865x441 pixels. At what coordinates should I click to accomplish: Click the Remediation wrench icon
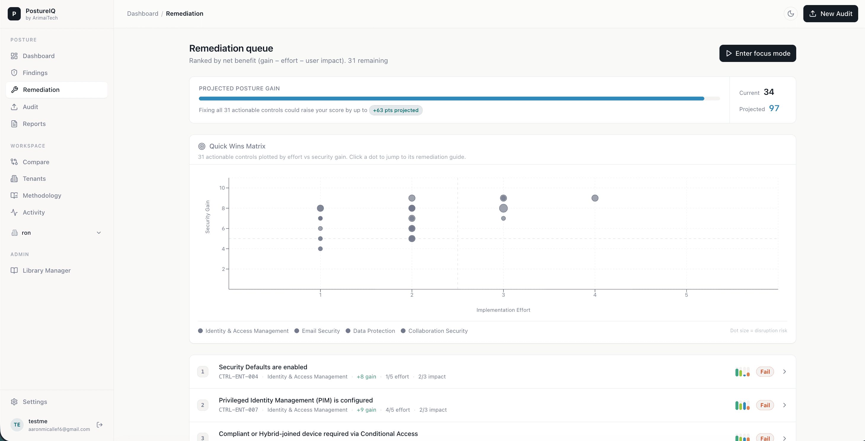(15, 90)
